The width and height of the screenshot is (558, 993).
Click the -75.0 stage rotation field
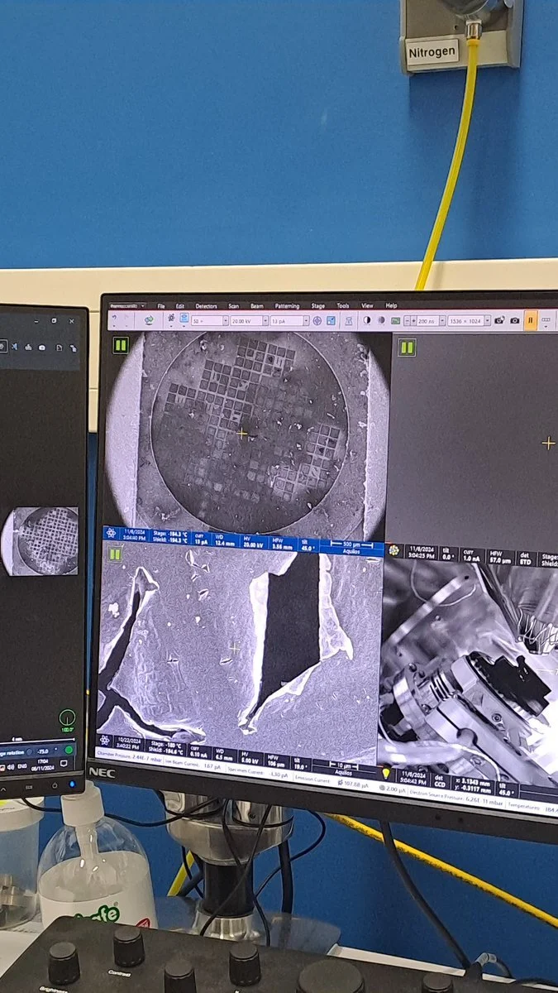coord(43,751)
